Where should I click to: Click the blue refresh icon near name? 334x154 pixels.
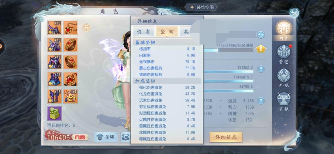point(261,35)
